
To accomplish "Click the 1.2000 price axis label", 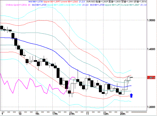I will tap(151, 107).
